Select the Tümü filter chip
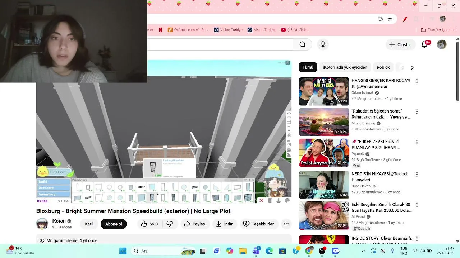The image size is (460, 258). coord(308,67)
